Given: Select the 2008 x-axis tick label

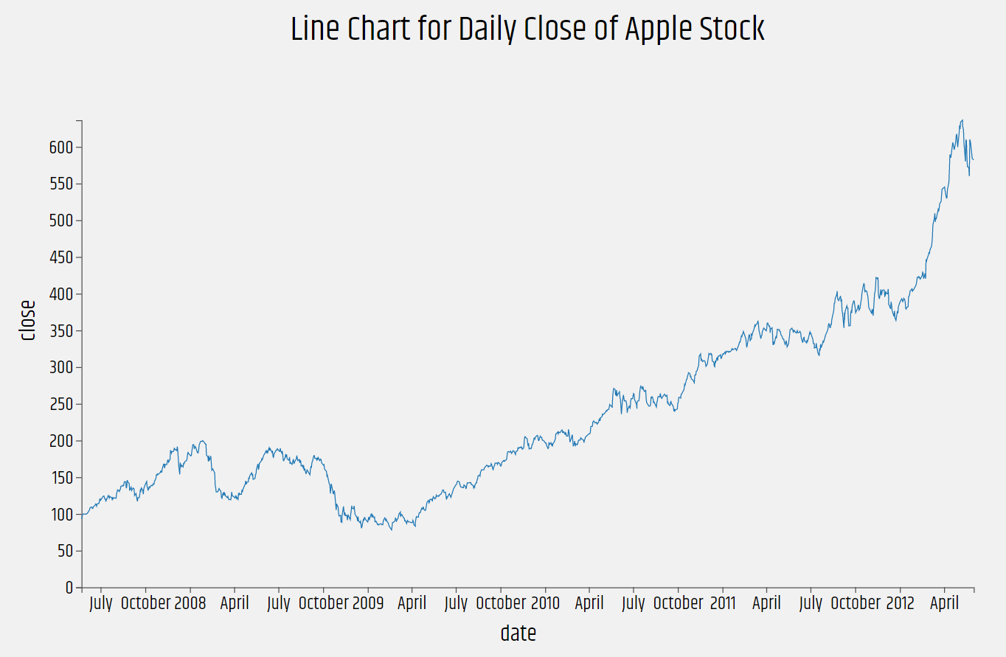Looking at the screenshot, I should coord(190,603).
